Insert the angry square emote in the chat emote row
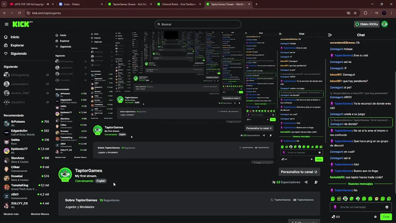Image resolution: width=396 pixels, height=223 pixels. pos(339,199)
